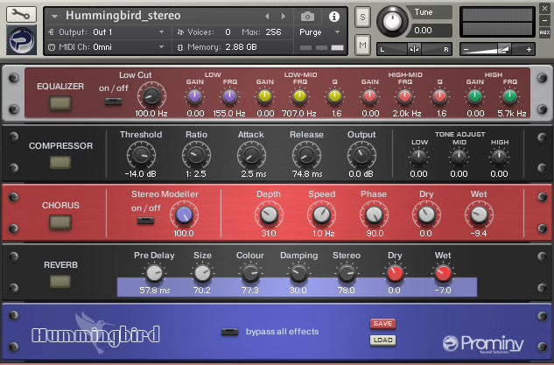The width and height of the screenshot is (554, 365).
Task: Click the LOAD button
Action: click(x=383, y=340)
